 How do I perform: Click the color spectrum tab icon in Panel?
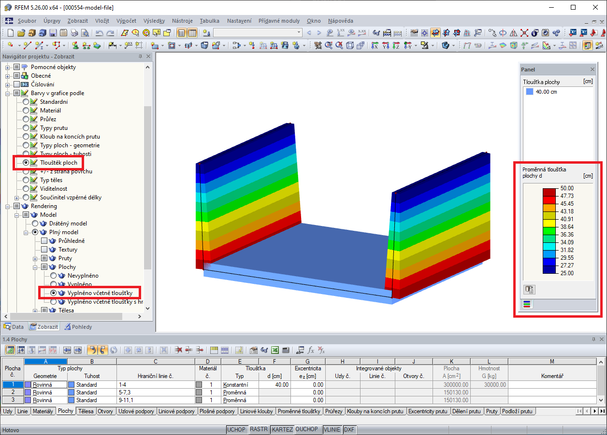click(526, 304)
